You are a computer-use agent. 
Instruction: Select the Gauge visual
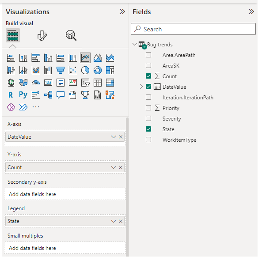[x=36, y=83]
